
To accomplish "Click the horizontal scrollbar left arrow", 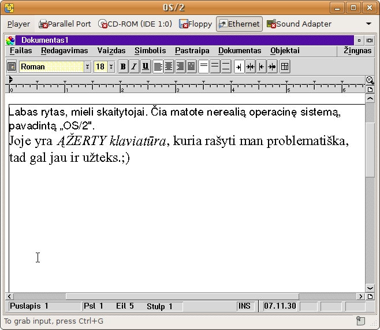I will pos(9,296).
